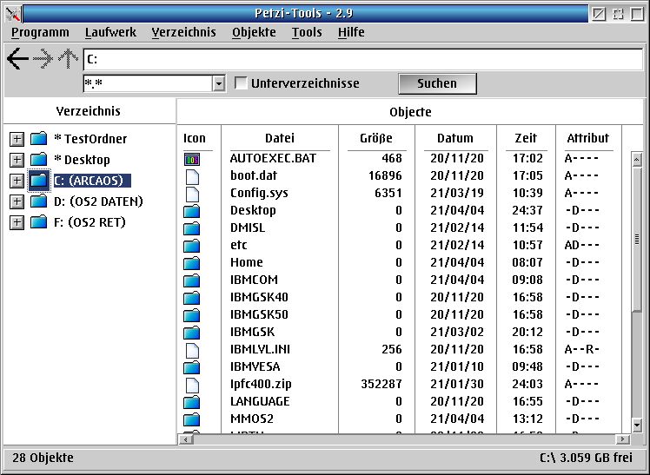Click the IBMCOM folder icon
This screenshot has height=475, width=650.
192,280
